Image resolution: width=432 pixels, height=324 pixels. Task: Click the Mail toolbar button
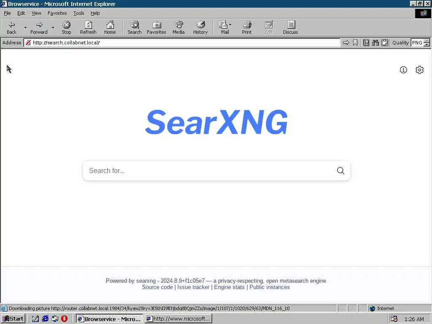(x=224, y=27)
